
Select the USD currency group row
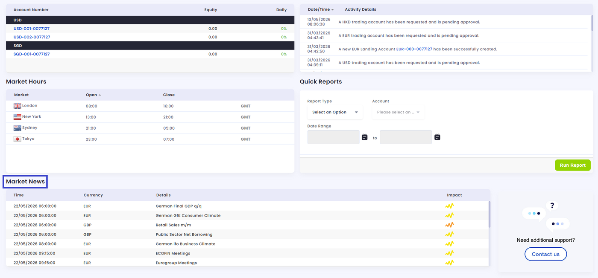point(150,20)
